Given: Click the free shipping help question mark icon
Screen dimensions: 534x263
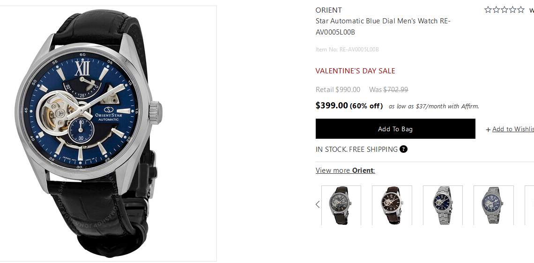Looking at the screenshot, I should pos(403,149).
